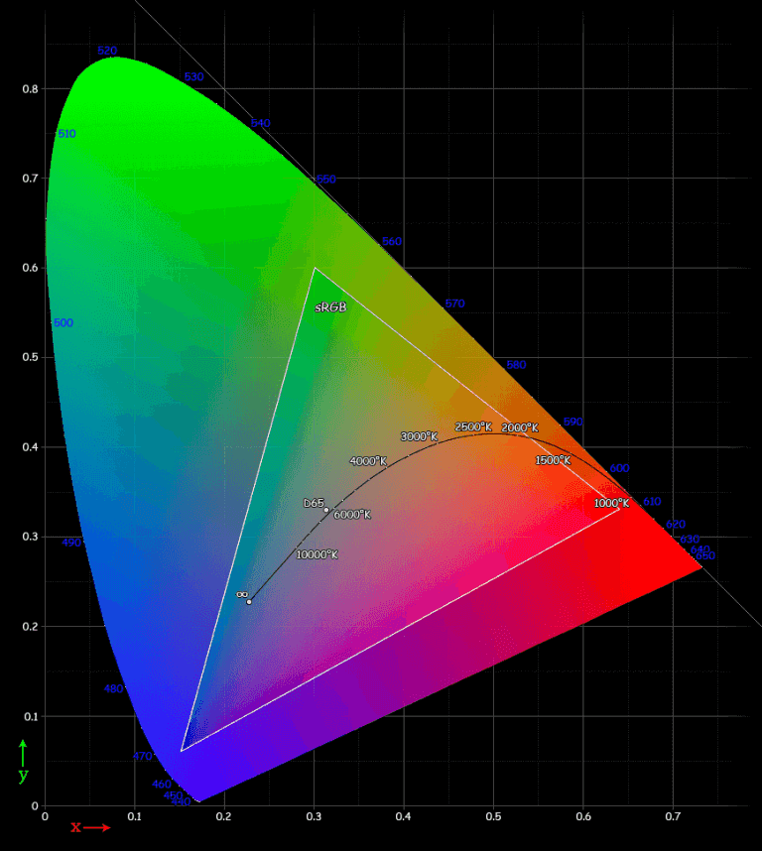Screen dimensions: 762x851
Task: Select the 10000°K temperature label
Action: [x=317, y=554]
